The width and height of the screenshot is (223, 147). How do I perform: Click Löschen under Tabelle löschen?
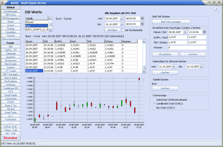(165, 88)
